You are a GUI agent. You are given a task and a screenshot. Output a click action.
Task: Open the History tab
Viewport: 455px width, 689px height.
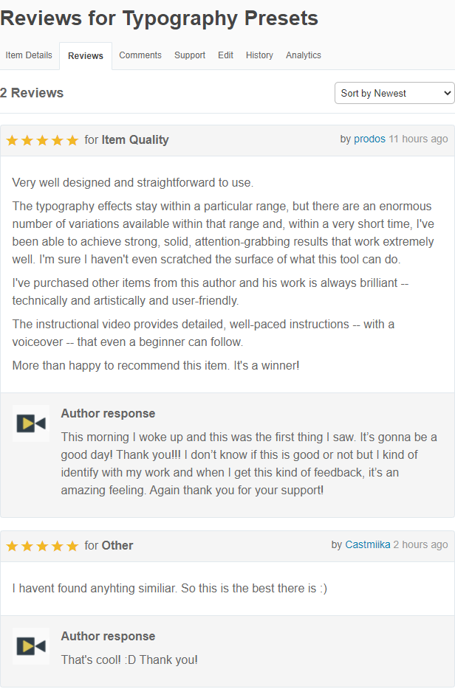point(259,55)
